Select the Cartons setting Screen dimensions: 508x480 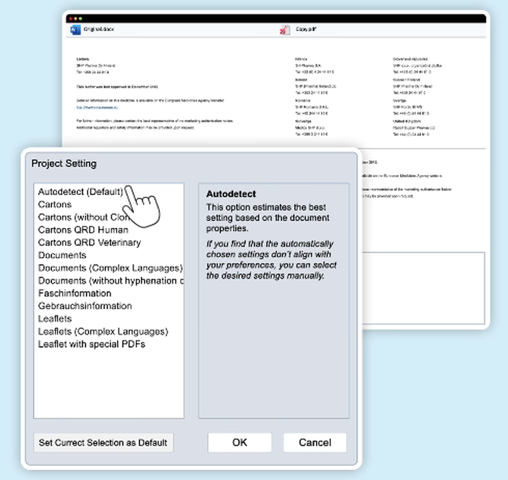pyautogui.click(x=55, y=204)
